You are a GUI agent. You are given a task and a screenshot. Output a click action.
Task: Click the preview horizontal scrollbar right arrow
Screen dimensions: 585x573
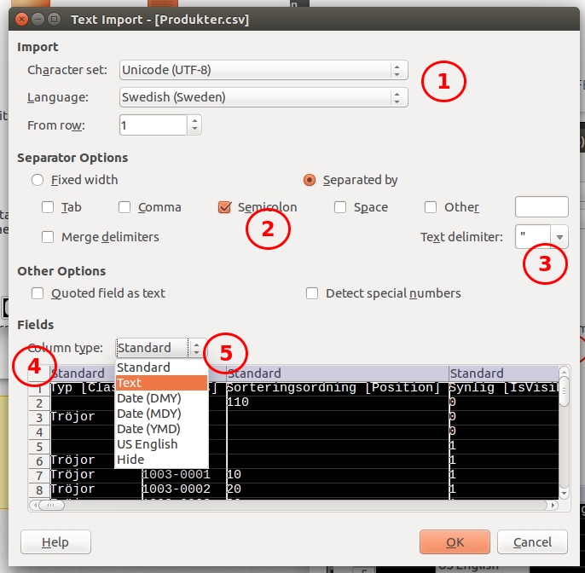pos(553,505)
